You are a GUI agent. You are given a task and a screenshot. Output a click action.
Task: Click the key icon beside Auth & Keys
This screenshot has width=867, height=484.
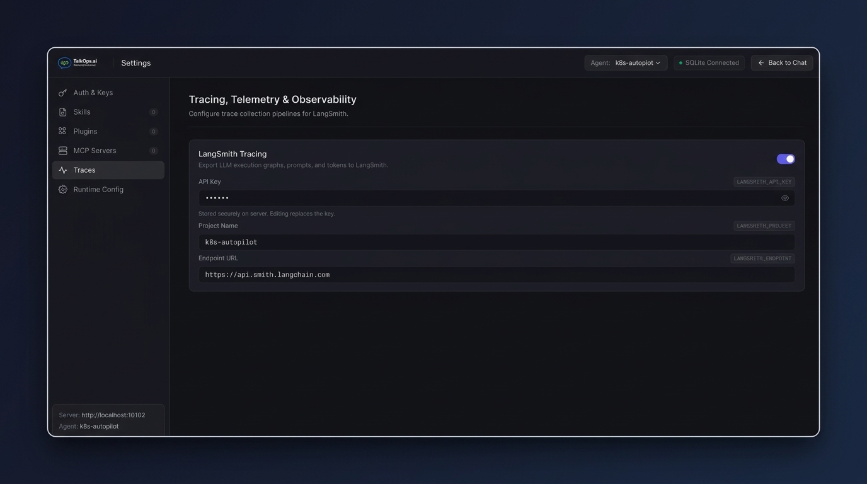(x=62, y=93)
